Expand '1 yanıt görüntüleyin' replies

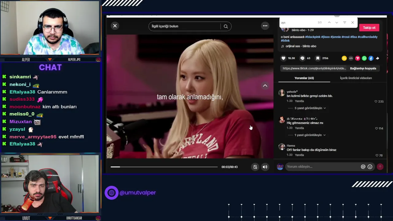310,135
